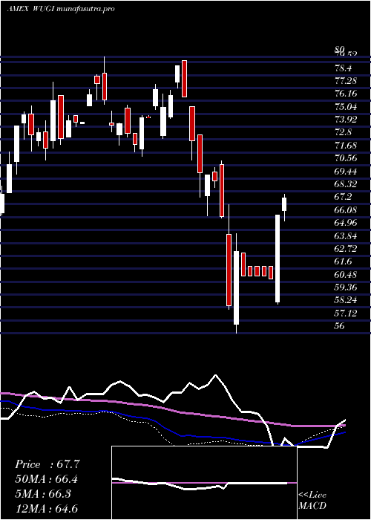Image resolution: width=371 pixels, height=520 pixels.
Task: Click the 57.12 price axis label
Action: (x=346, y=313)
